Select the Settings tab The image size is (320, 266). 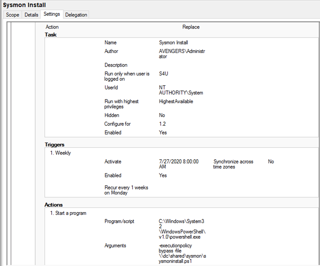coord(52,14)
